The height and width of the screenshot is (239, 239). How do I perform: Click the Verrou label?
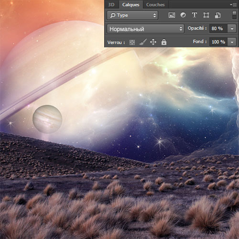click(116, 43)
